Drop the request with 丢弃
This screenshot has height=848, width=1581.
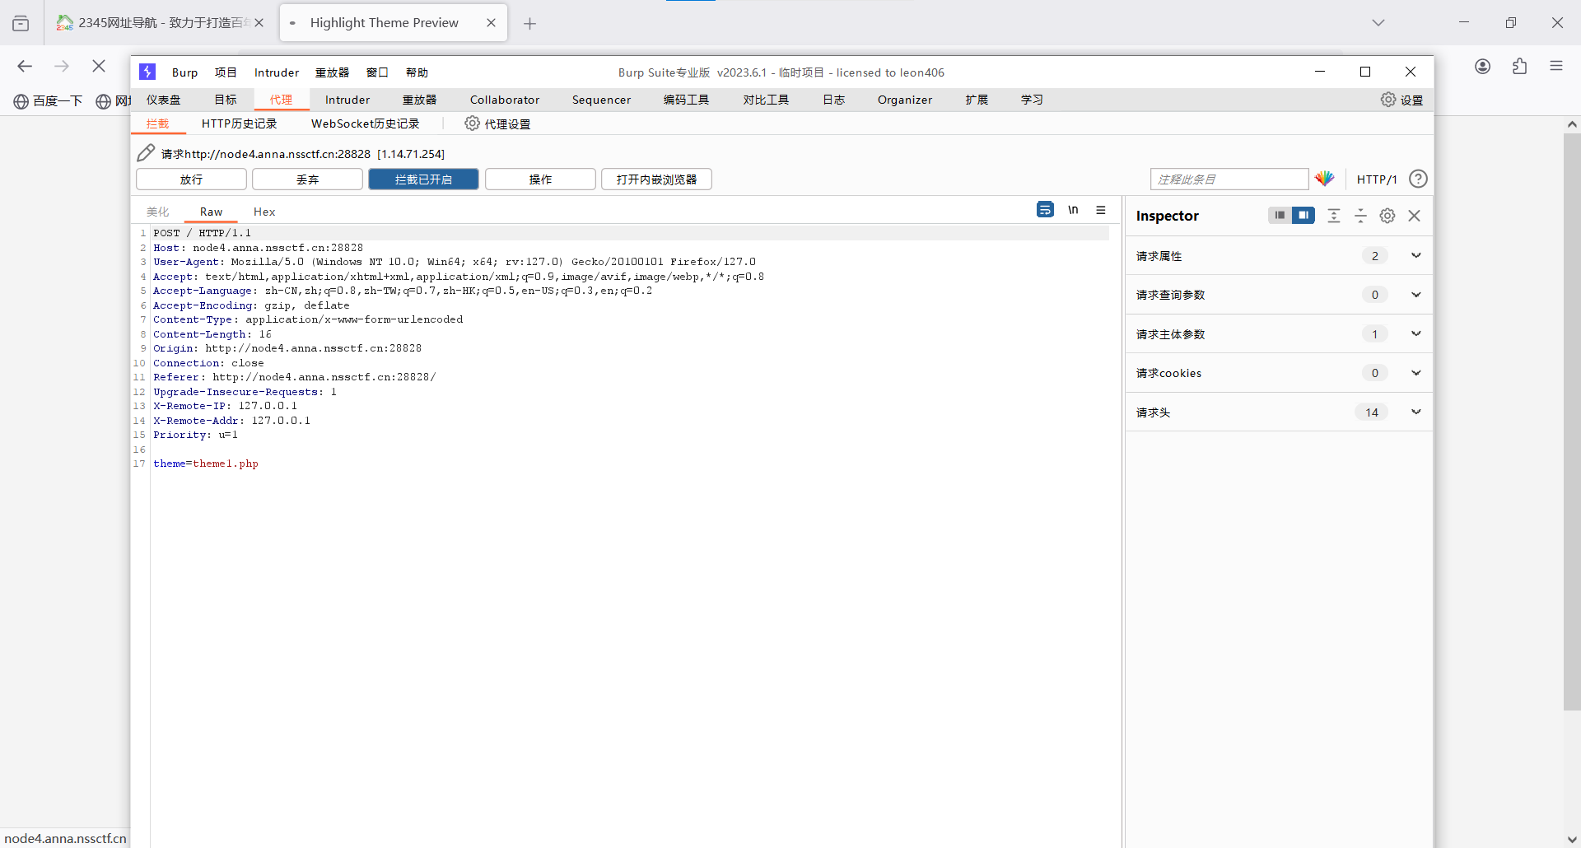tap(308, 179)
